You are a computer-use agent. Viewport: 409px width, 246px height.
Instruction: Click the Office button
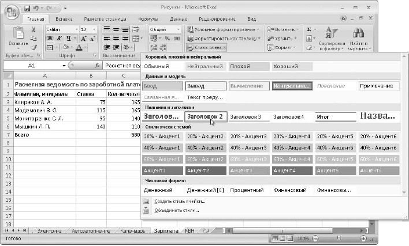pyautogui.click(x=11, y=12)
